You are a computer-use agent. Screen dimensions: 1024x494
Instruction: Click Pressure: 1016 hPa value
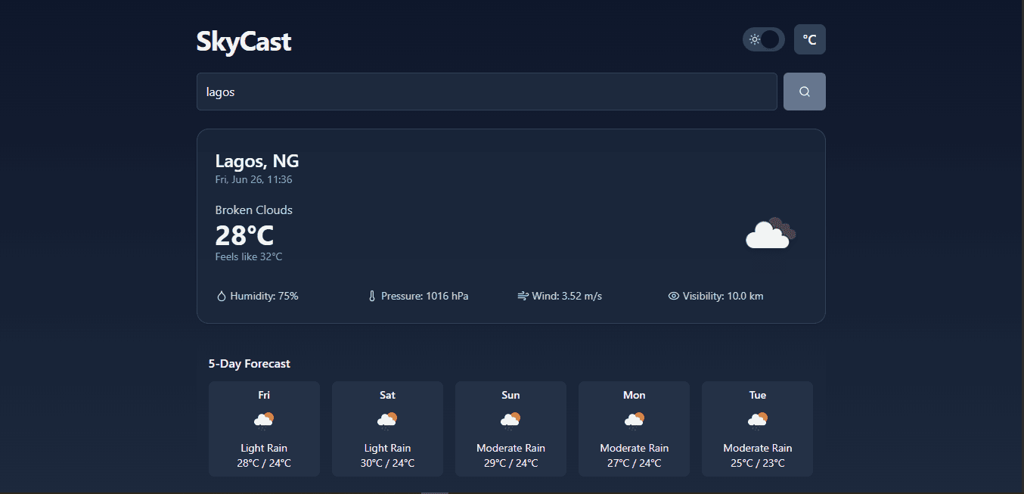pyautogui.click(x=424, y=297)
